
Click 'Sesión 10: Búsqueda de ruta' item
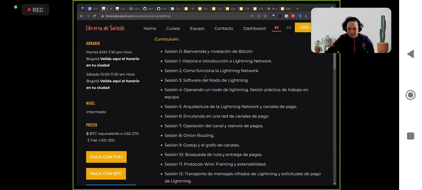213,154
